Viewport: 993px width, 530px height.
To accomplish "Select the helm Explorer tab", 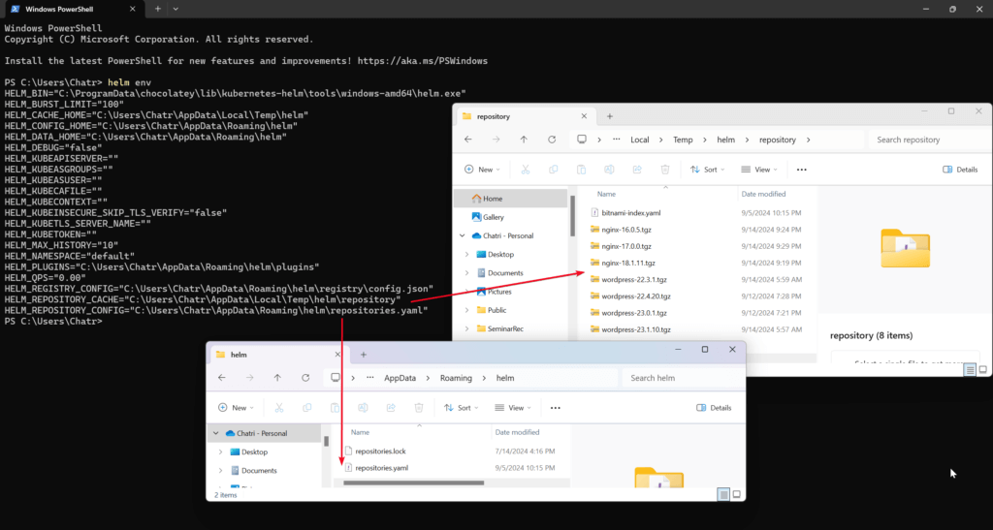I will coord(278,355).
